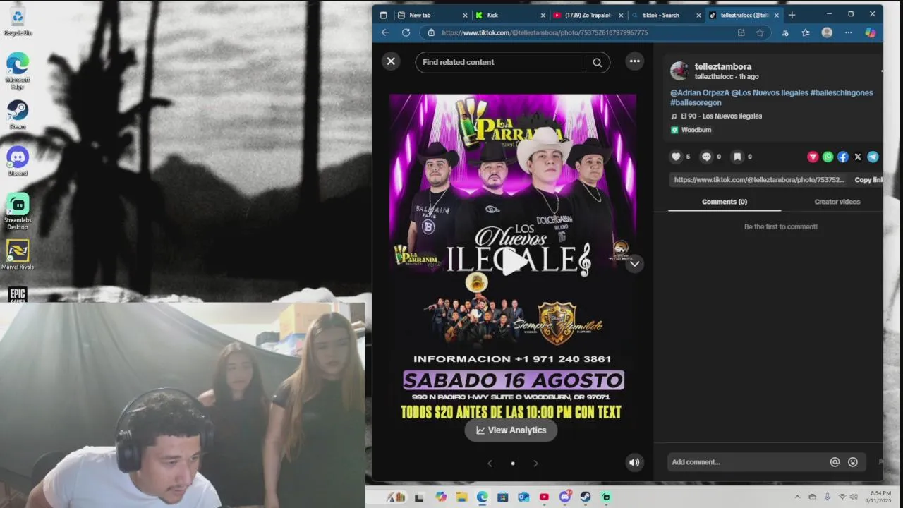Open the Copilot sidebar icon

point(871,32)
